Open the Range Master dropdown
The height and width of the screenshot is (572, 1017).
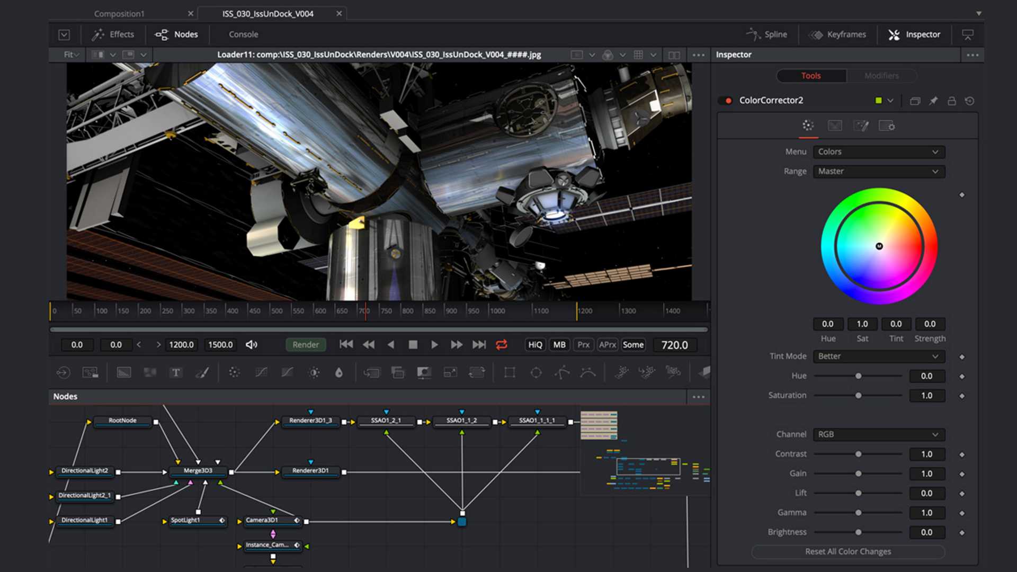pyautogui.click(x=878, y=171)
